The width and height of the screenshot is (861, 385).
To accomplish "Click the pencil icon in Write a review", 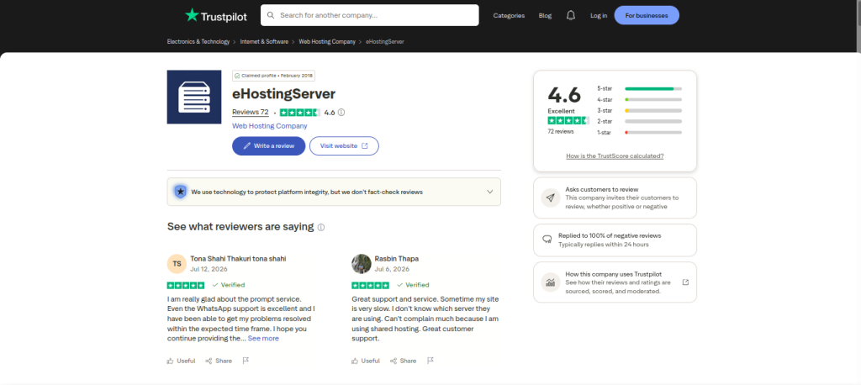I will (x=247, y=146).
